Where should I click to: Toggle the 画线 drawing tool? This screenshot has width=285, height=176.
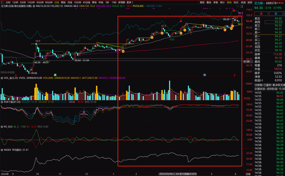click(229, 2)
